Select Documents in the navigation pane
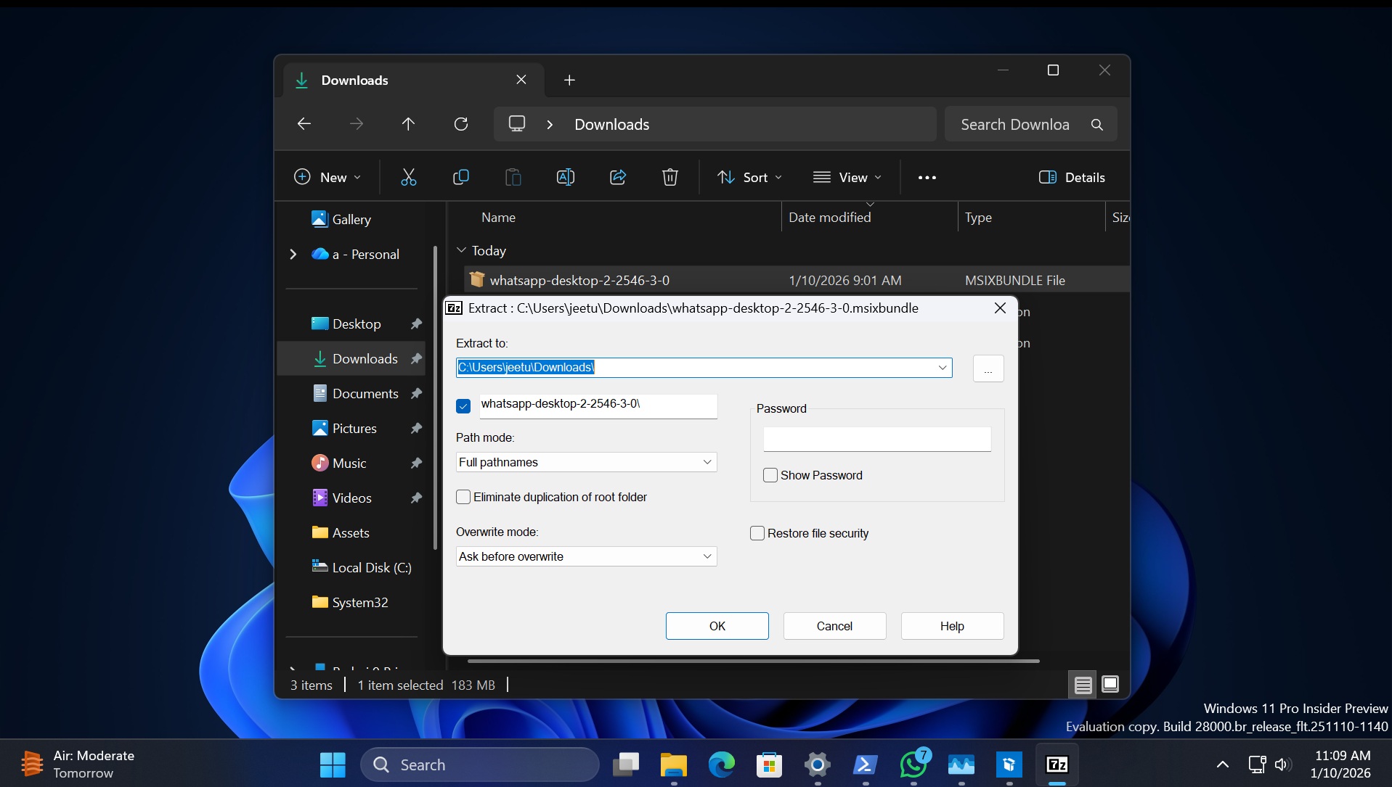Screen dimensions: 1392x787 (365, 393)
